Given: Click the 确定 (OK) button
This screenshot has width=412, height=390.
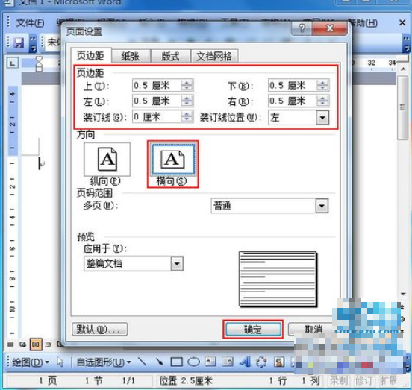Looking at the screenshot, I should click(253, 329).
